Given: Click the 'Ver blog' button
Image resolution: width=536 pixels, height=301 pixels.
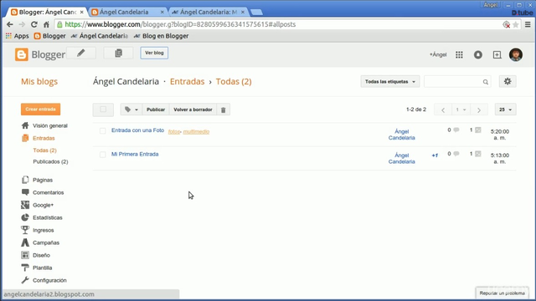Looking at the screenshot, I should (154, 53).
